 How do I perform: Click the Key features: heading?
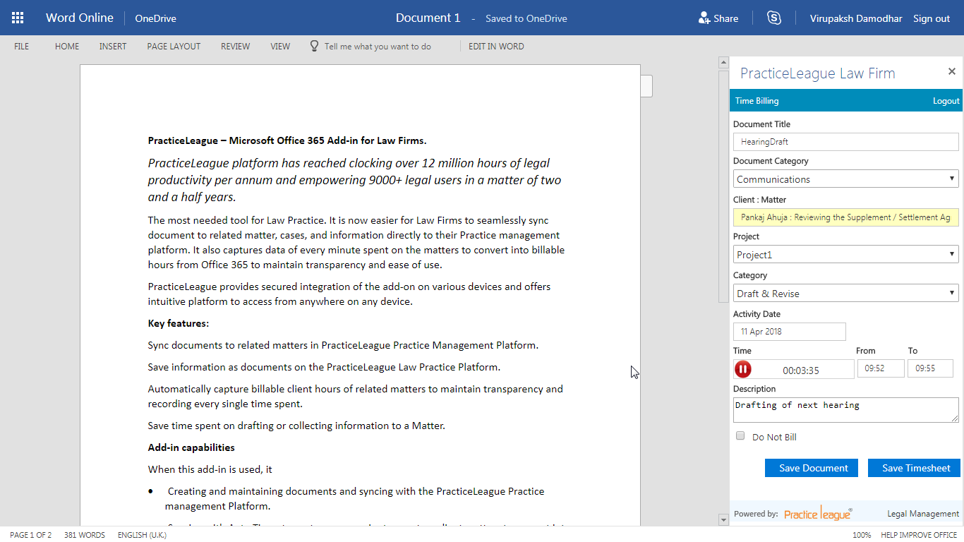pyautogui.click(x=179, y=323)
